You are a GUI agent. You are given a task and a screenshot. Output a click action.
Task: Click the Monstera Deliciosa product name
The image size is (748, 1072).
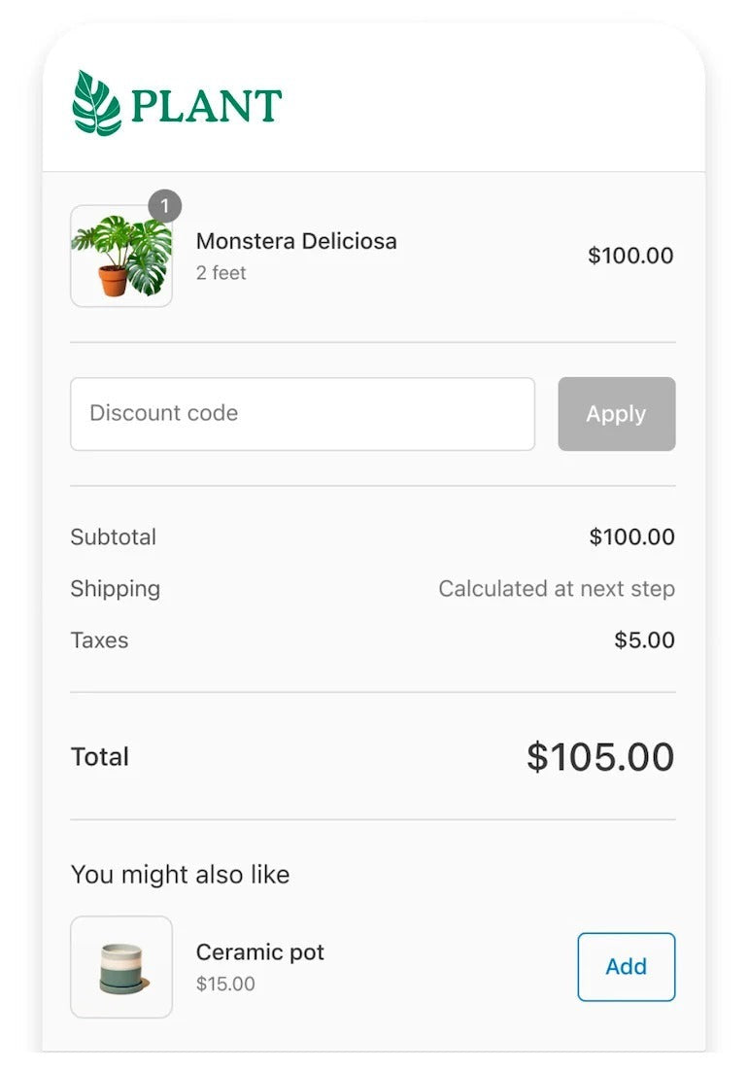296,241
